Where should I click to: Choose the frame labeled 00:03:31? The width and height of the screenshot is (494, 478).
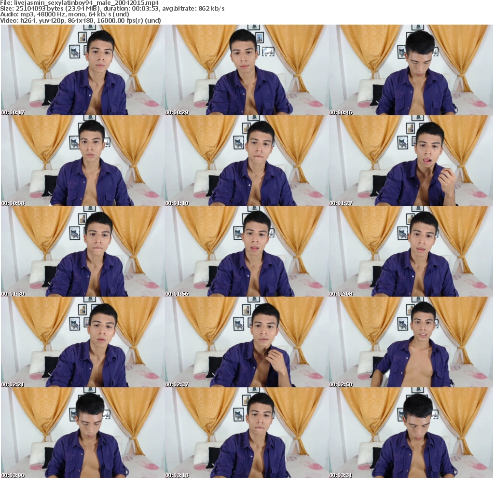[411, 433]
